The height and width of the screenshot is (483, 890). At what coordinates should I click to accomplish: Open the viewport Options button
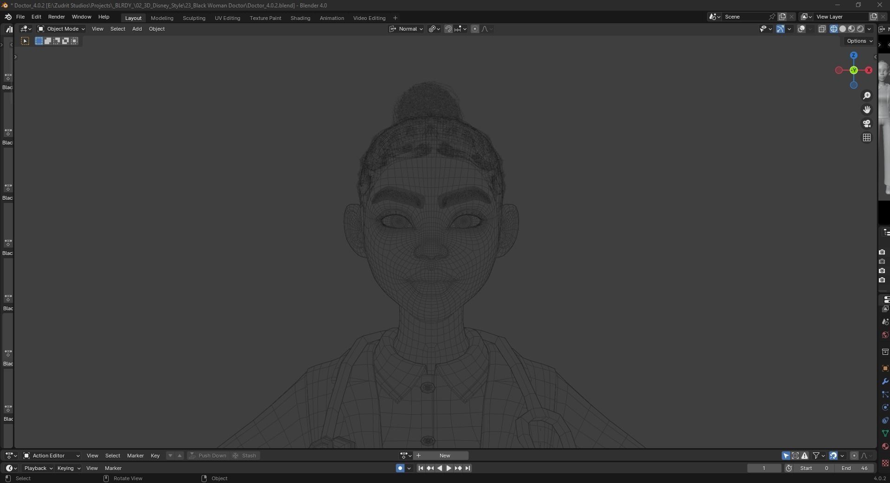[859, 41]
